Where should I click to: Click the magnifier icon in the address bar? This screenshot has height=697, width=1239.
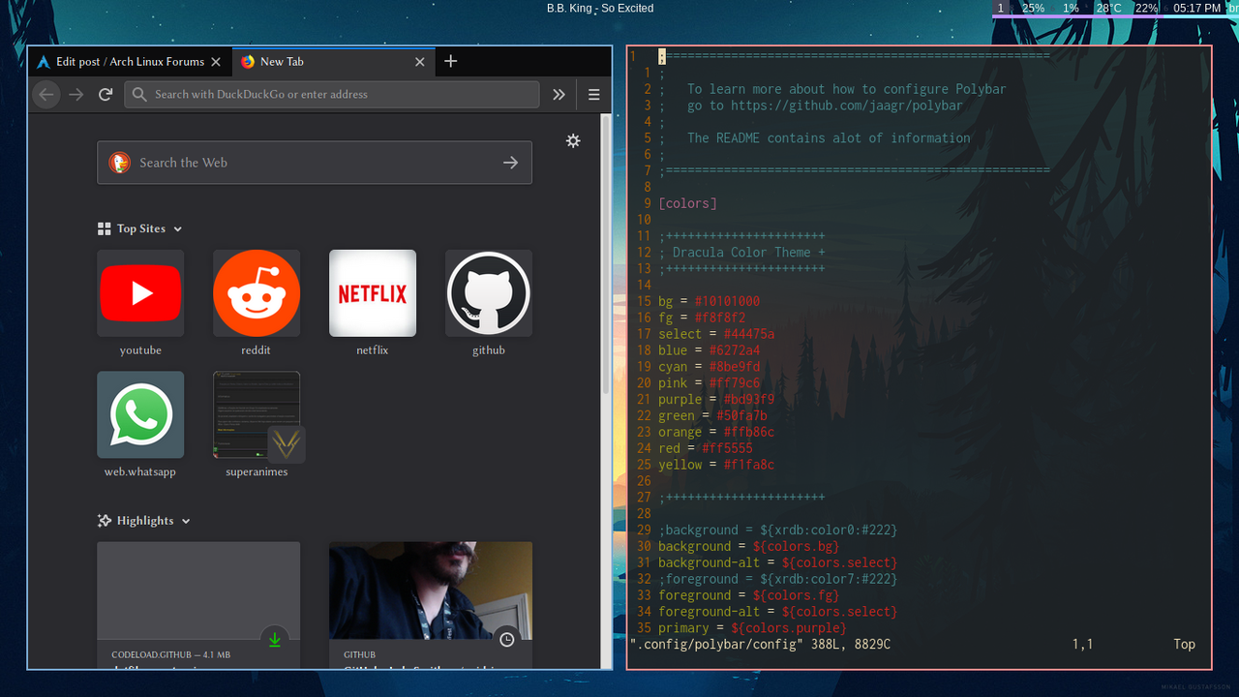tap(139, 94)
